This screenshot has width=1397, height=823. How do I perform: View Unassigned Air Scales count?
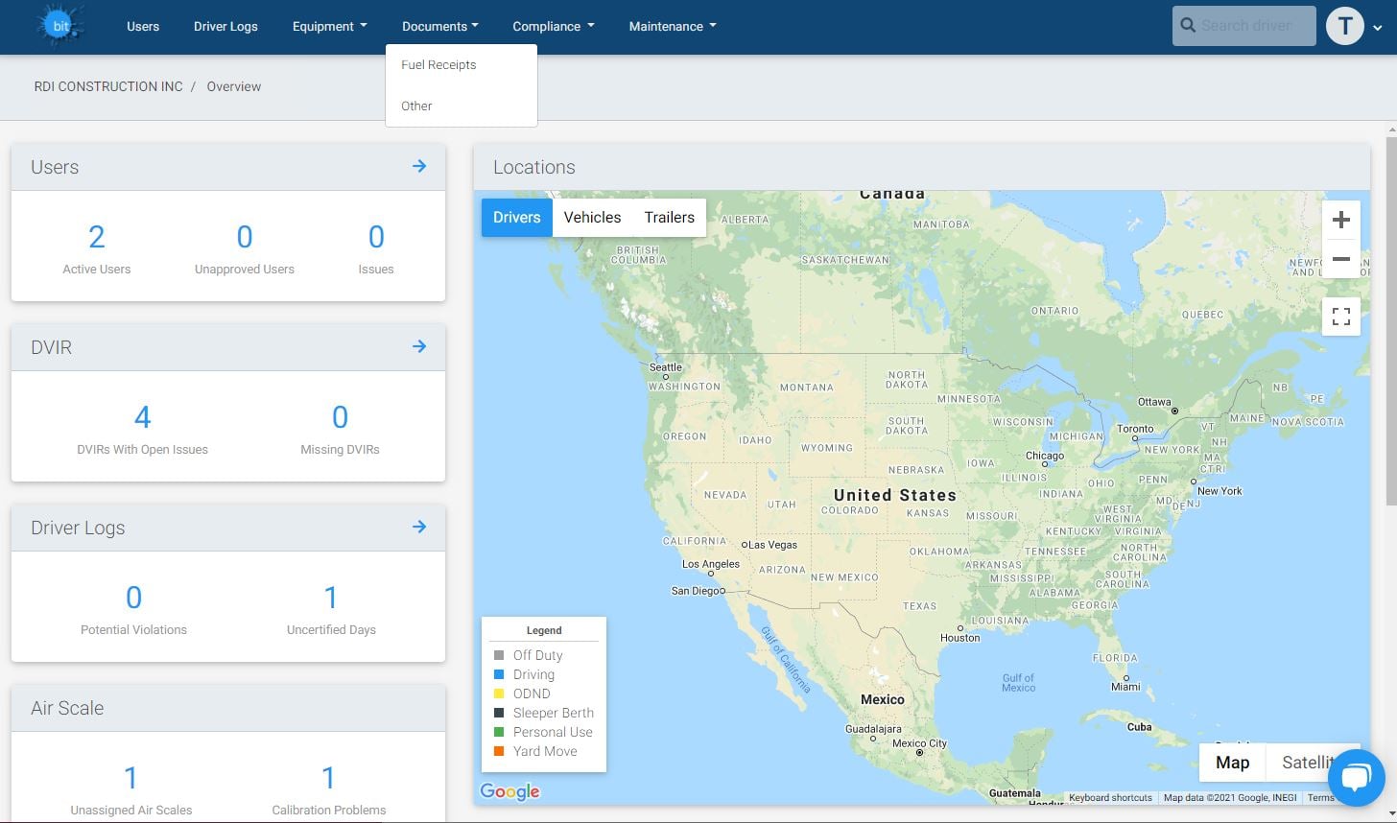click(x=131, y=788)
